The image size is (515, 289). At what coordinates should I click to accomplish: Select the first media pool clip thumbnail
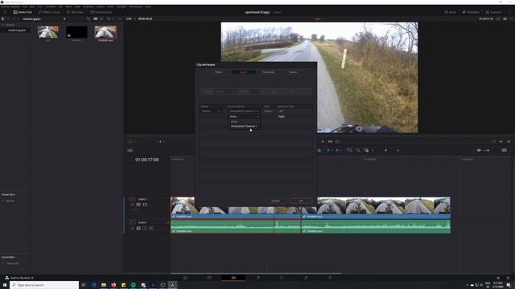(x=48, y=32)
